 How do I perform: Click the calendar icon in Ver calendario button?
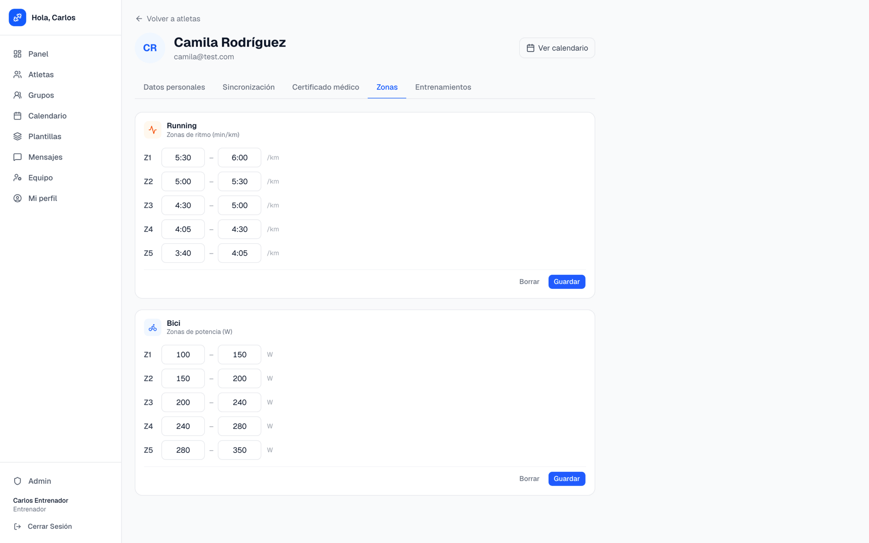(531, 48)
